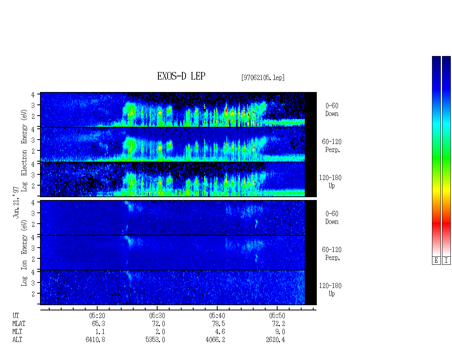Click the ion color scale bar
Image resolution: width=452 pixels, height=350 pixels.
[x=446, y=156]
